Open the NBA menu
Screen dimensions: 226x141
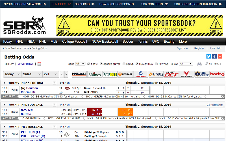click(x=31, y=42)
